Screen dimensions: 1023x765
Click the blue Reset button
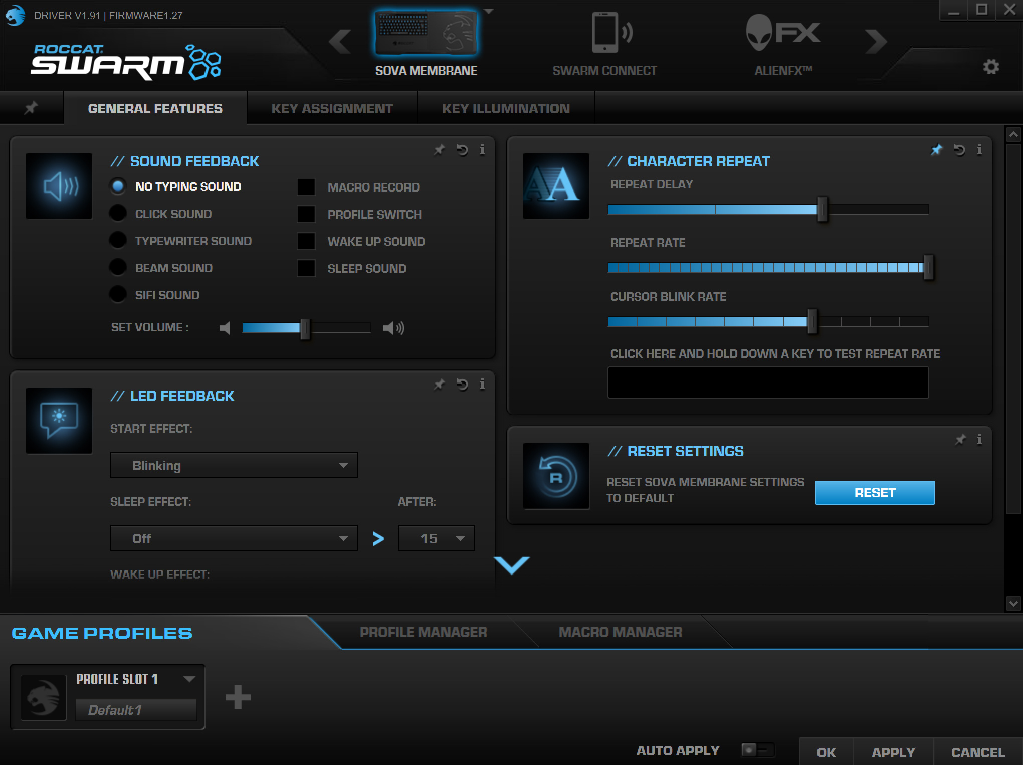[x=874, y=493]
